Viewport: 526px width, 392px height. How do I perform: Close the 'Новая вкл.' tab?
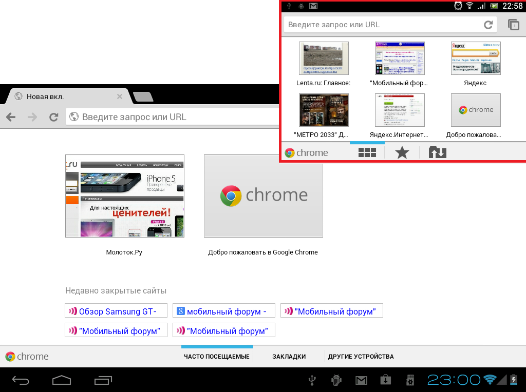click(120, 96)
